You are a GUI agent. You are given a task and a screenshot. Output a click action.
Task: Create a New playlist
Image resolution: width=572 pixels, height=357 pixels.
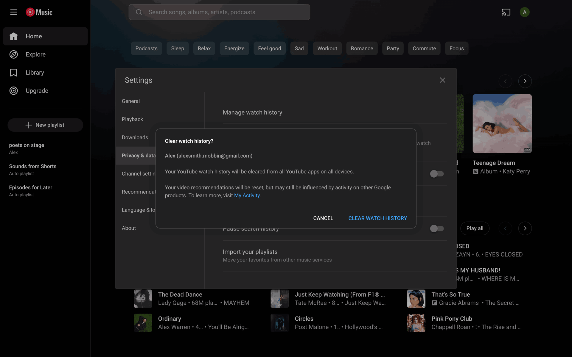click(x=45, y=125)
